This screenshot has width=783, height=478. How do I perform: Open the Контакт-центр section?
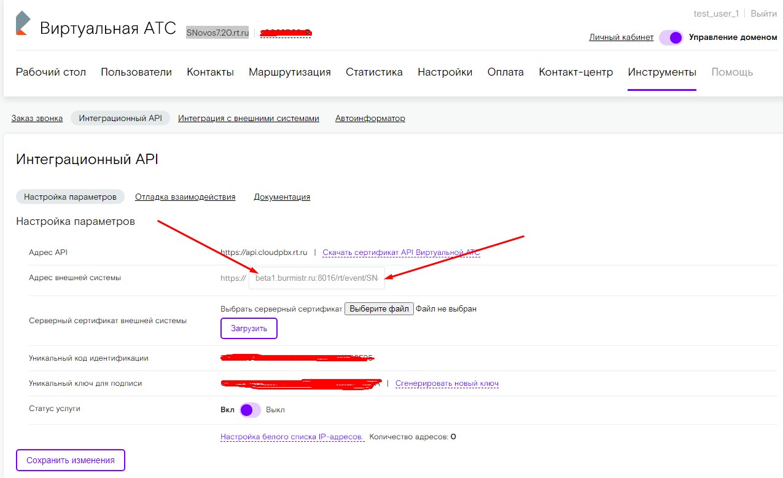click(575, 72)
